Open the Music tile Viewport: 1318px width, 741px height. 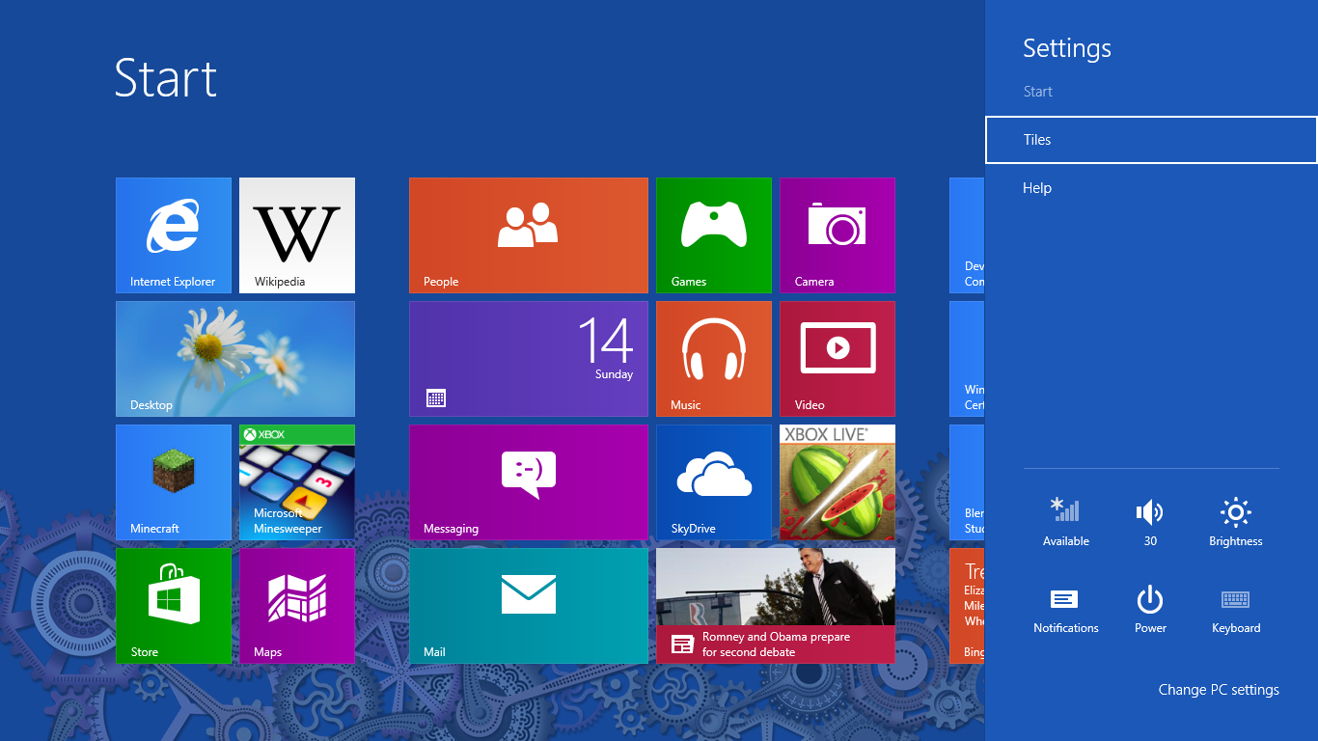[714, 359]
